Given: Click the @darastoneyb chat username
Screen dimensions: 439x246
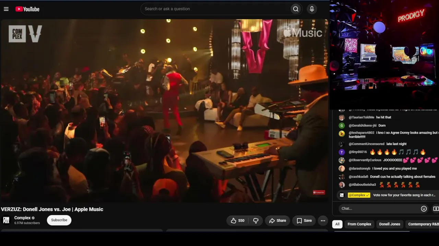Looking at the screenshot, I should pyautogui.click(x=359, y=168).
